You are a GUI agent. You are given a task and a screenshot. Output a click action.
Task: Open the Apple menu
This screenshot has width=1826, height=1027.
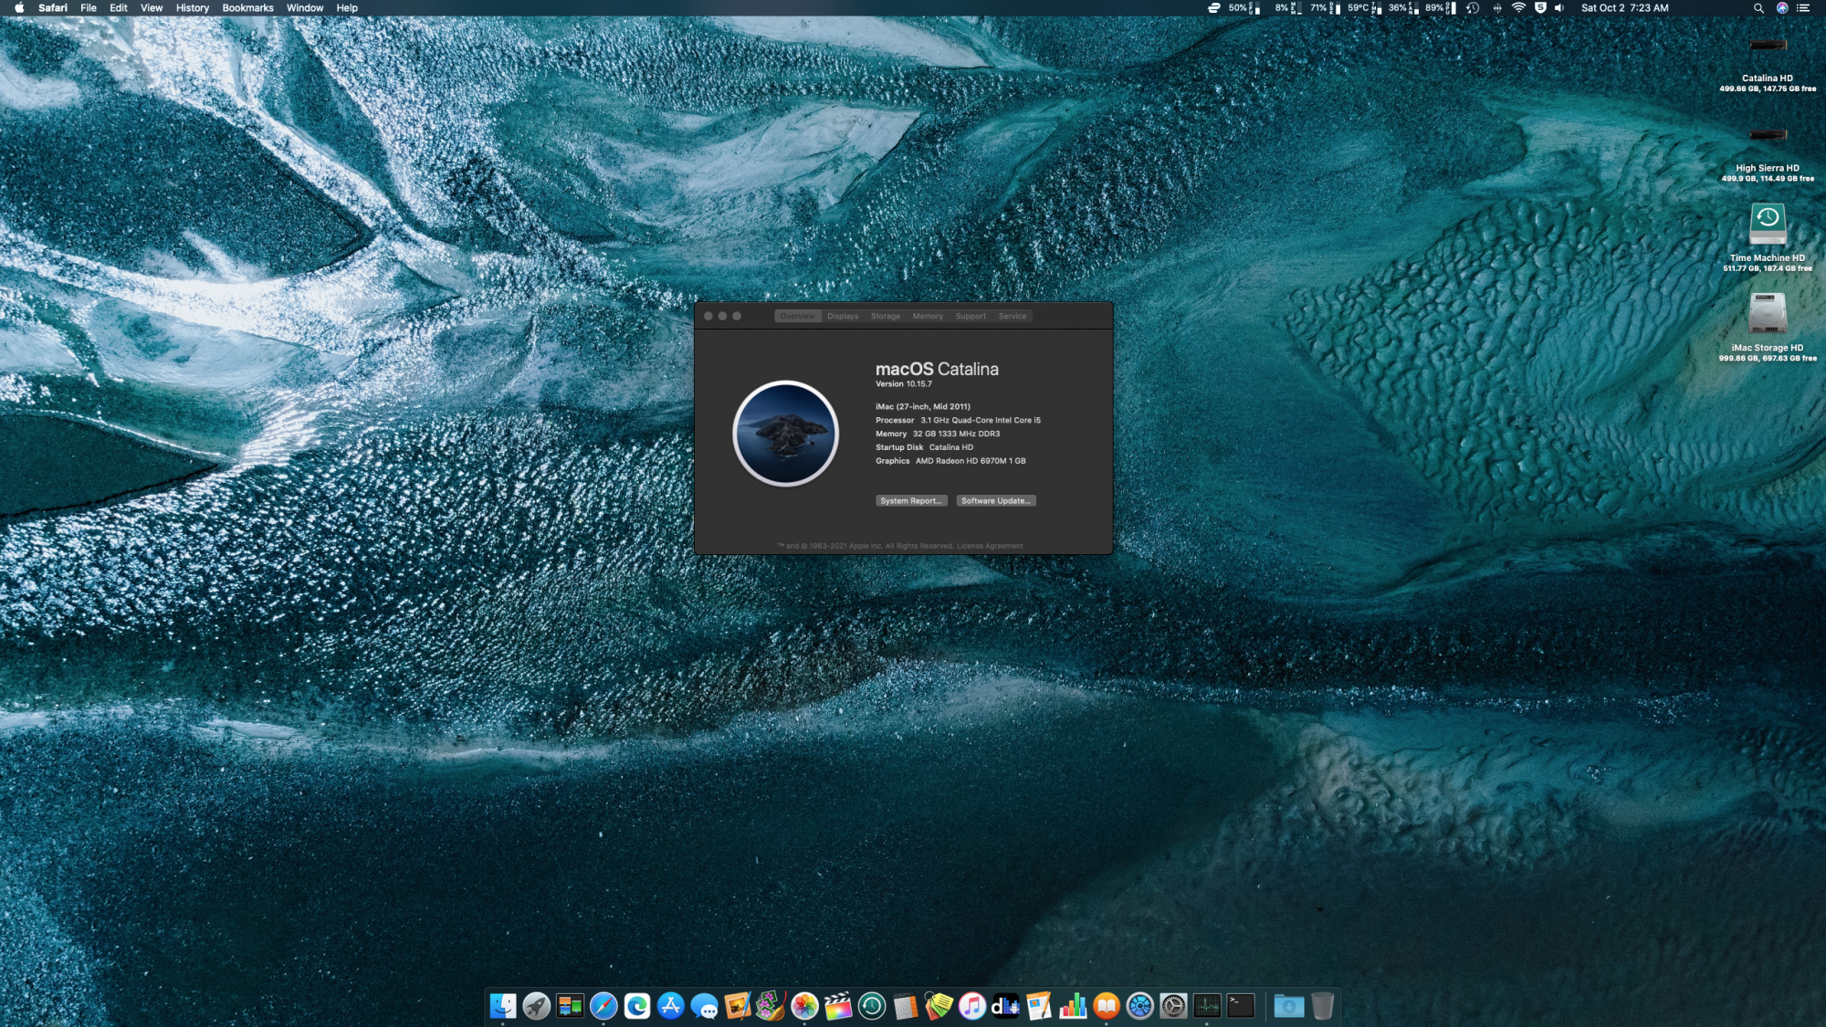19,8
